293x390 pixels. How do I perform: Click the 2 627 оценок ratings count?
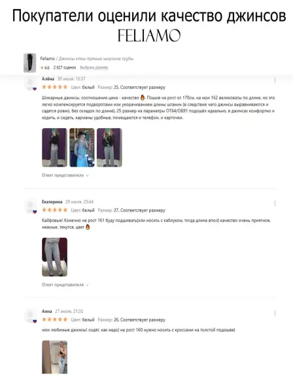(65, 67)
